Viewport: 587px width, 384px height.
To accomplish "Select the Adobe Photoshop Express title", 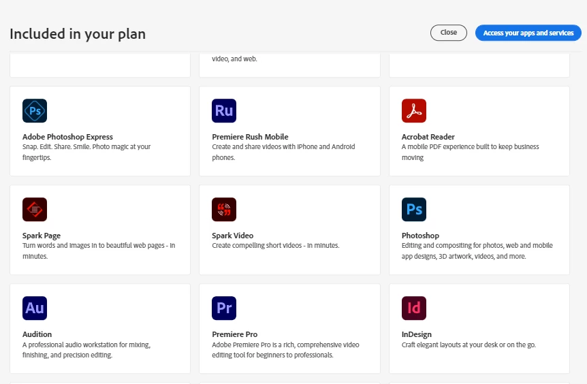I will [x=67, y=137].
